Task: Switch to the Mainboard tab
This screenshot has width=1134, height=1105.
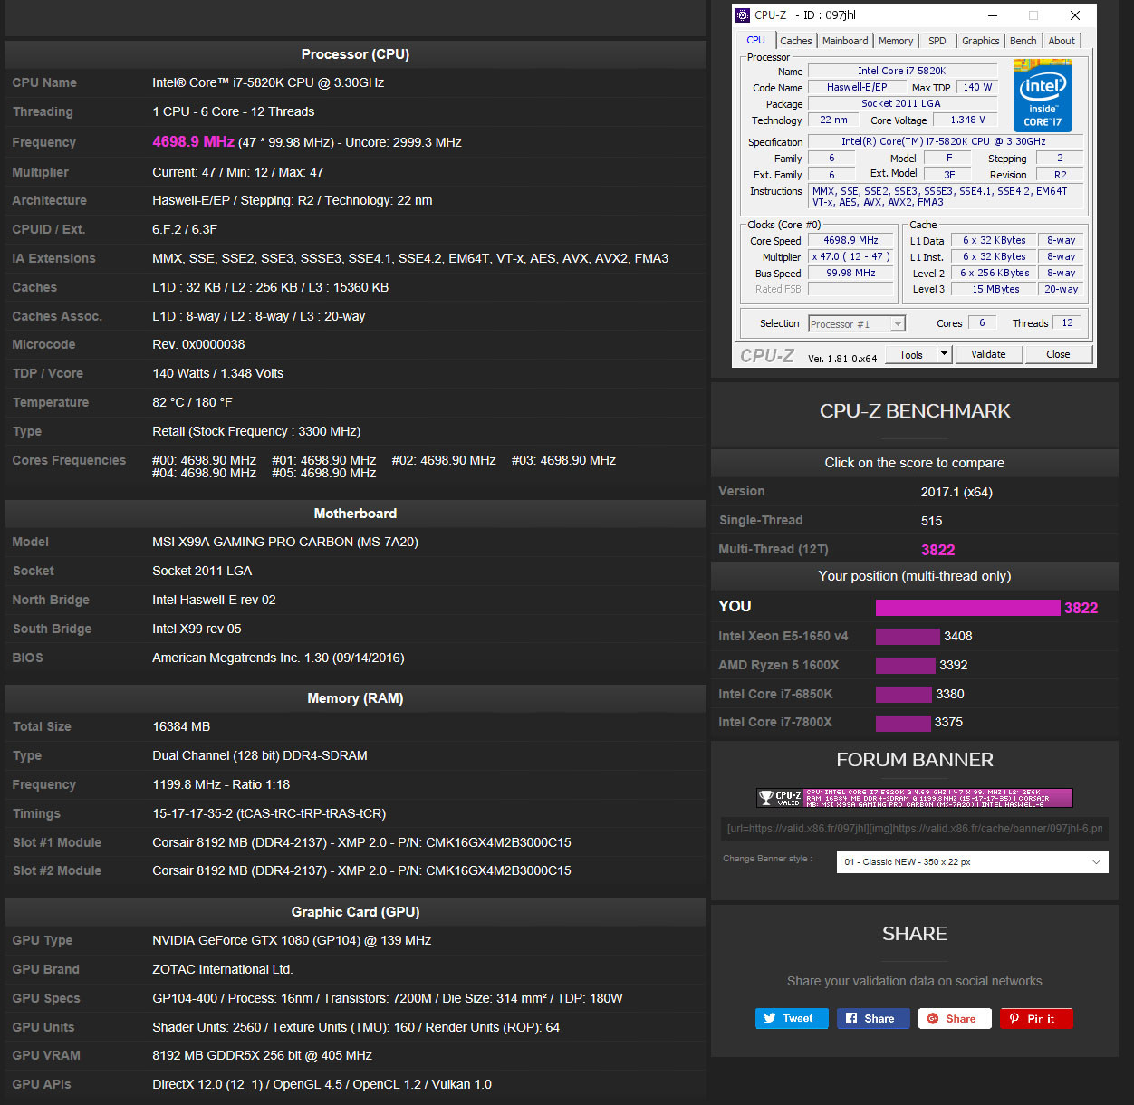Action: coord(845,41)
